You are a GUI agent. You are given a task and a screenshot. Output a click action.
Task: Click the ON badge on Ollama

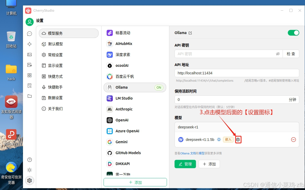[159, 87]
